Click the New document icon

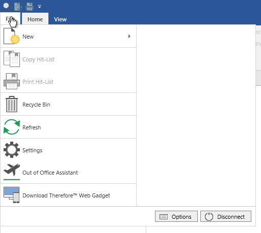(x=12, y=36)
